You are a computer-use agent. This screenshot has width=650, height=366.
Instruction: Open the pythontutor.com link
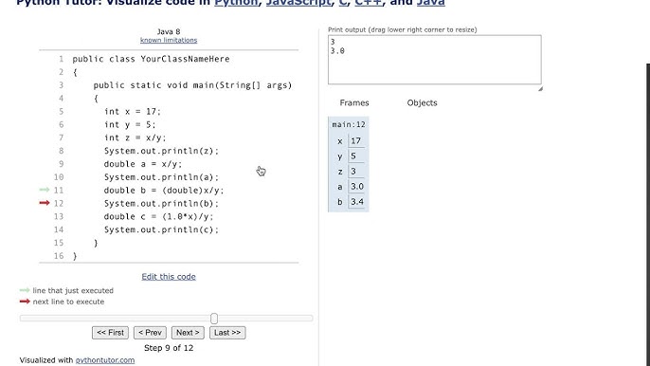click(105, 360)
